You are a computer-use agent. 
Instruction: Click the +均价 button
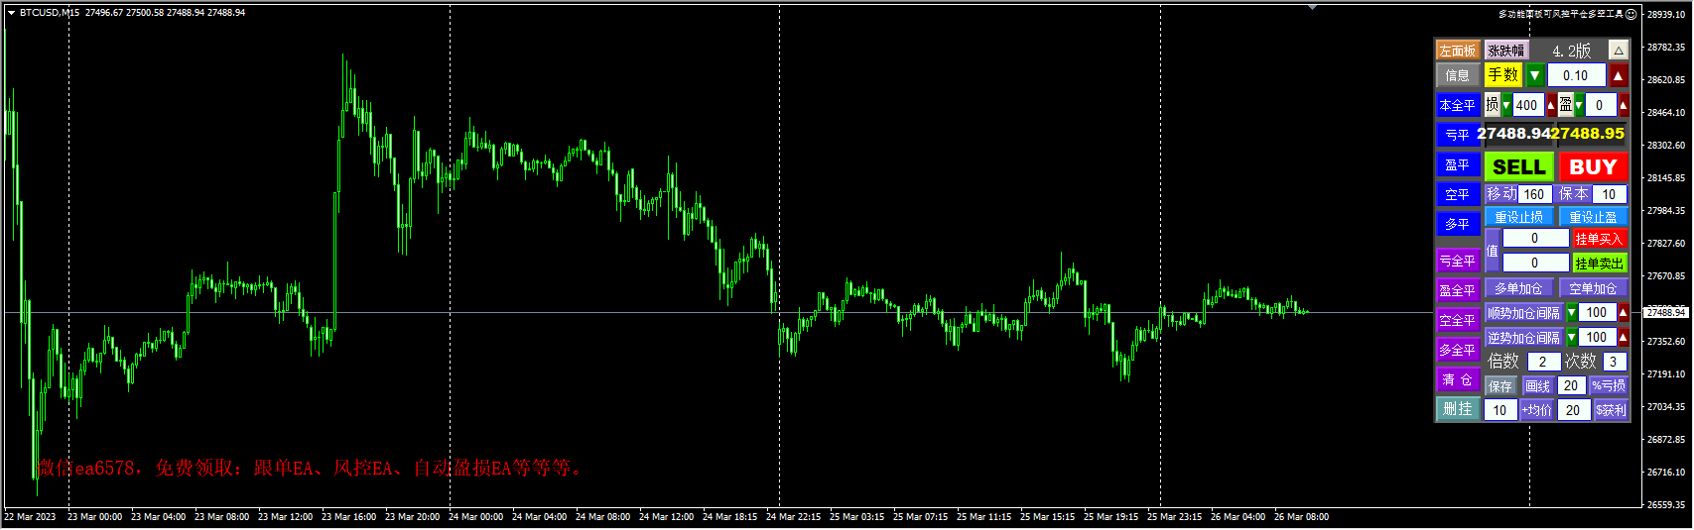click(x=1537, y=410)
